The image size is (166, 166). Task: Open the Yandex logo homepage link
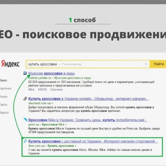click(x=10, y=64)
